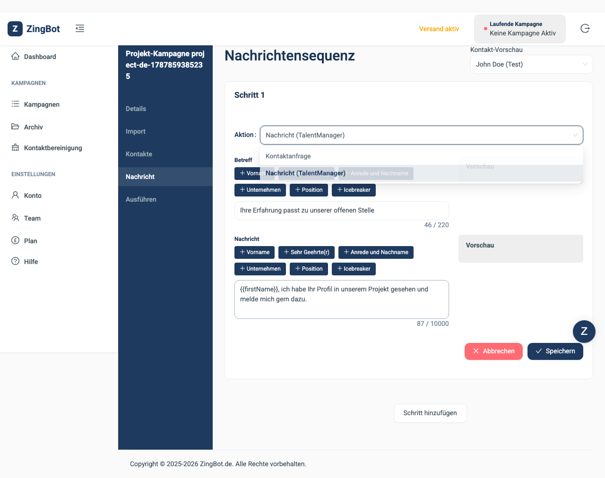Switch to the Details campaign tab
The image size is (605, 478).
pos(165,109)
